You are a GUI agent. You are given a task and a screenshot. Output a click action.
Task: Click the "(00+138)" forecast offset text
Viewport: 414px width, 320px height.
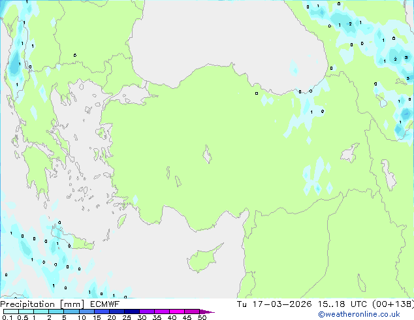tap(393, 304)
